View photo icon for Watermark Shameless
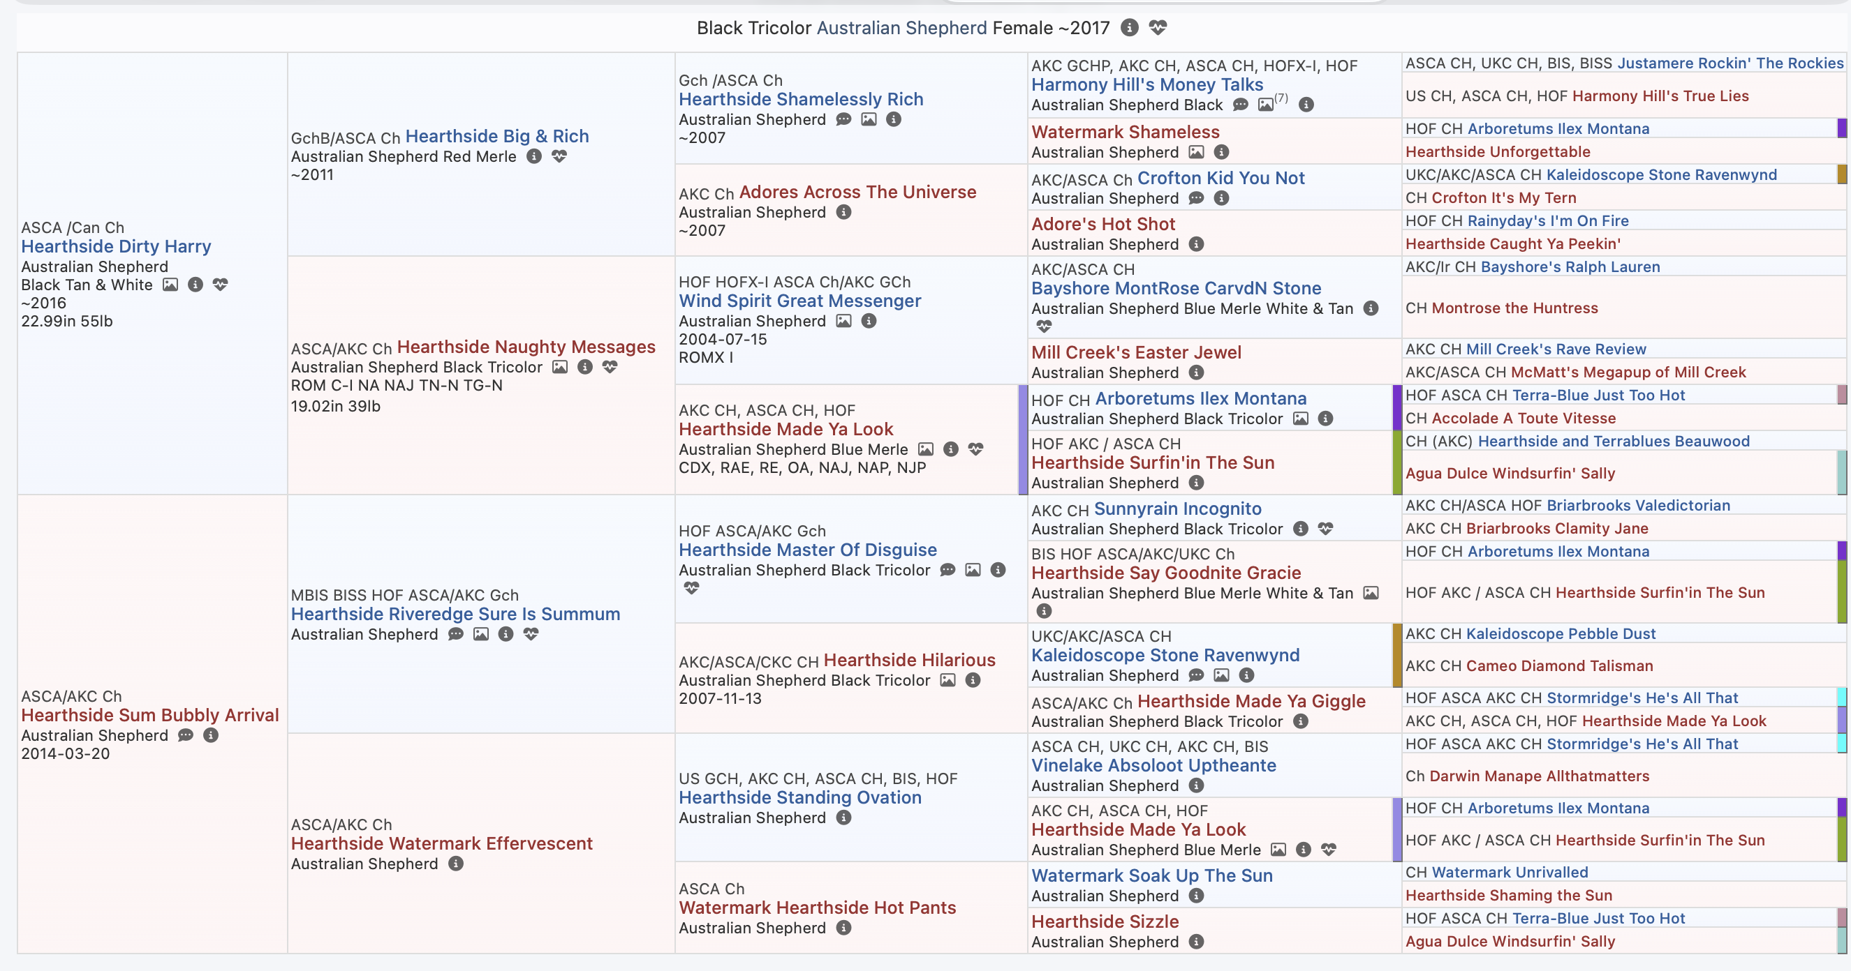This screenshot has width=1851, height=971. pos(1196,151)
